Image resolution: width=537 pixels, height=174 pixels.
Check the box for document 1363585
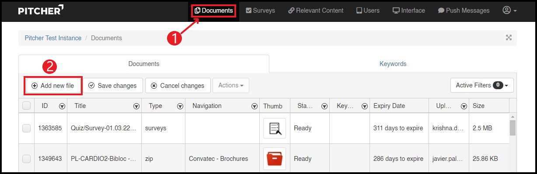coord(26,128)
